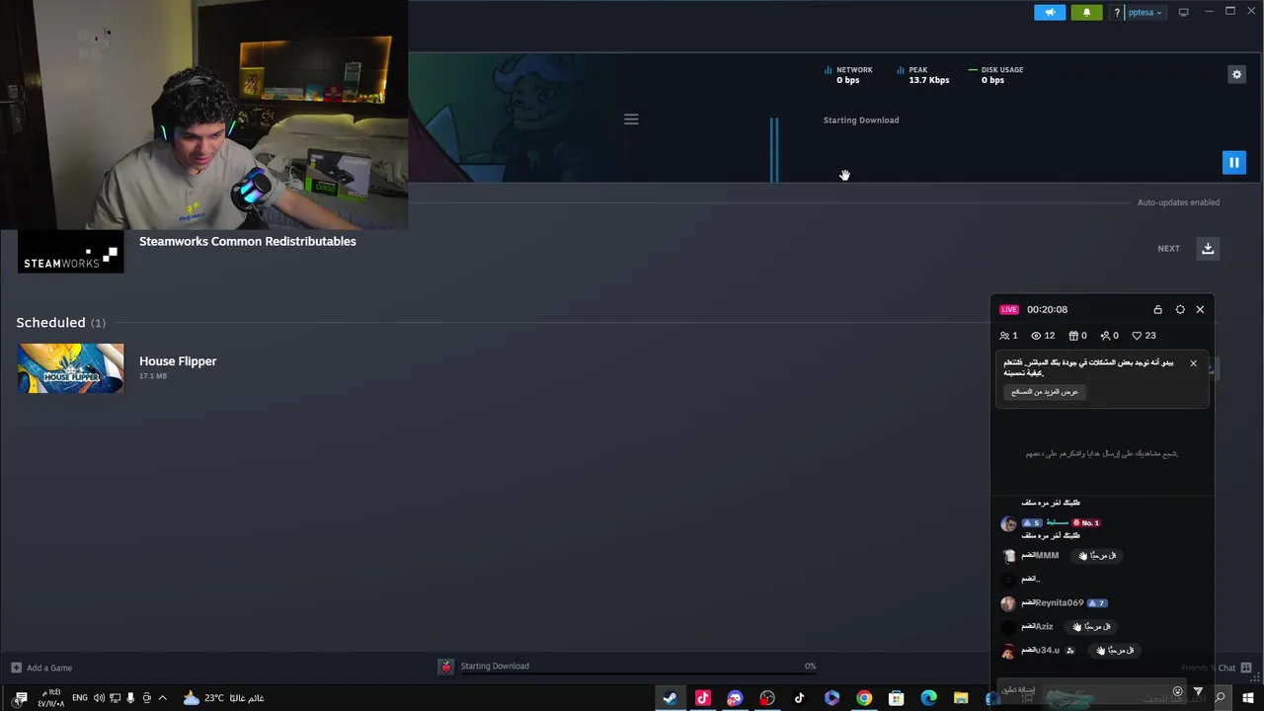The image size is (1264, 711).
Task: Say welcome to user Aziz
Action: point(1091,627)
